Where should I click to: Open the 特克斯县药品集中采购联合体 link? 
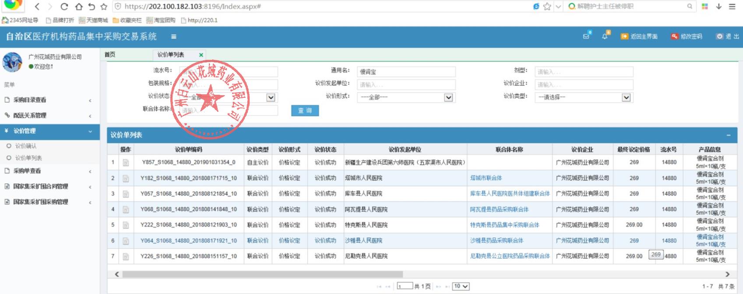click(505, 225)
